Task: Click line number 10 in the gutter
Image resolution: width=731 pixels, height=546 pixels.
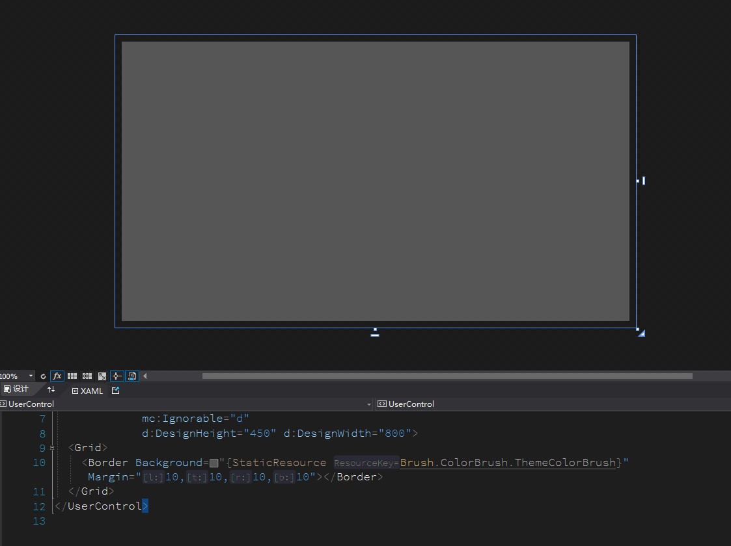Action: coord(39,463)
